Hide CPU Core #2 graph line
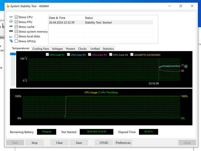Screen dimensions: 201x151 (x=68, y=55)
